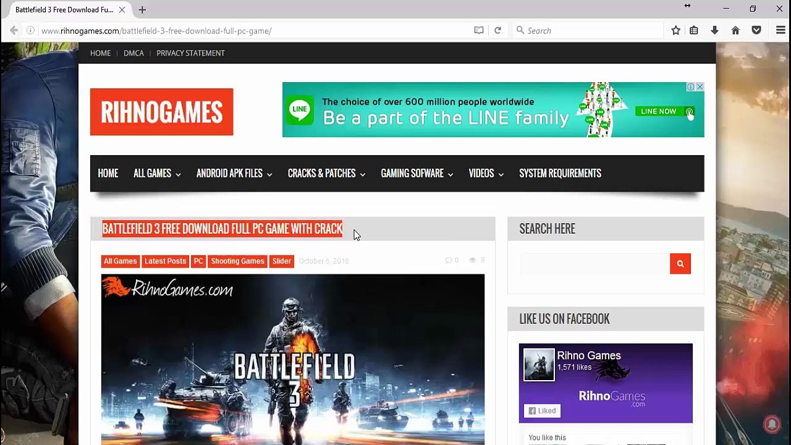Click the RihnoGames red logo

click(161, 112)
